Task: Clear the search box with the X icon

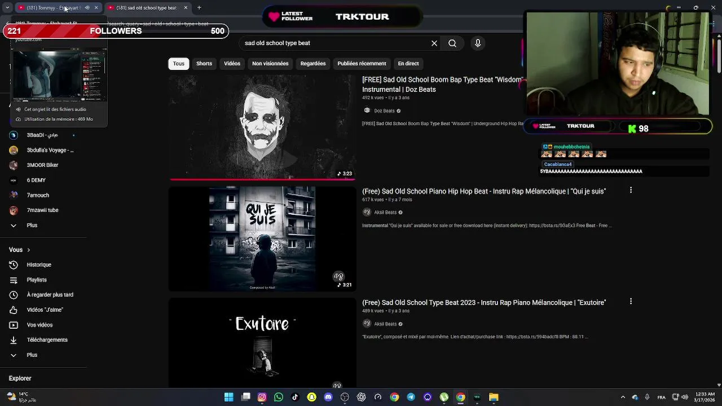Action: [434, 43]
